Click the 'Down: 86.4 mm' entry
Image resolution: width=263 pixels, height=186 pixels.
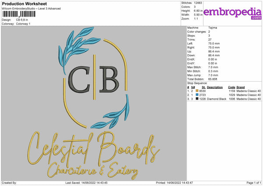coord(203,55)
